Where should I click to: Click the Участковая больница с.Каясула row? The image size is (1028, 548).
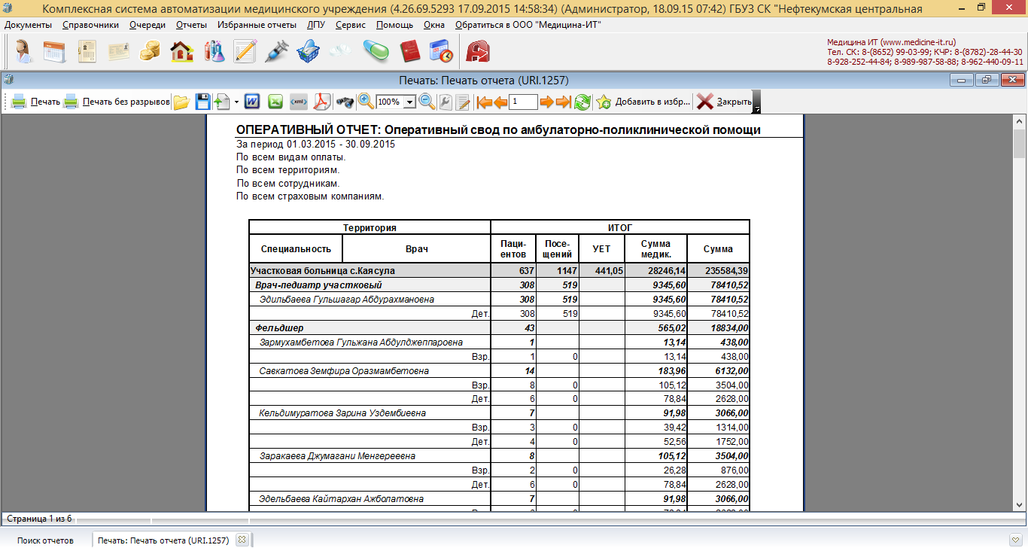pyautogui.click(x=499, y=271)
